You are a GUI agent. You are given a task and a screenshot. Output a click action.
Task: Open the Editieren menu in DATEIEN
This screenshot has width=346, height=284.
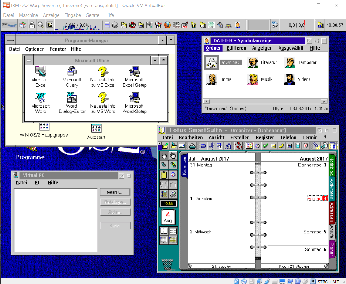[236, 48]
